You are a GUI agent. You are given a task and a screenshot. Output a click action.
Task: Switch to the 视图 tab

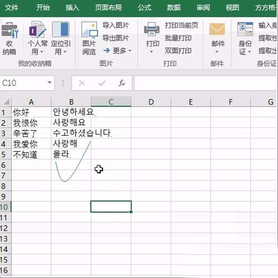pyautogui.click(x=232, y=8)
